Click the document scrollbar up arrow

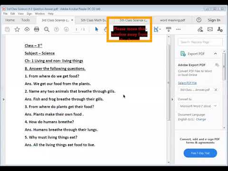(169, 37)
